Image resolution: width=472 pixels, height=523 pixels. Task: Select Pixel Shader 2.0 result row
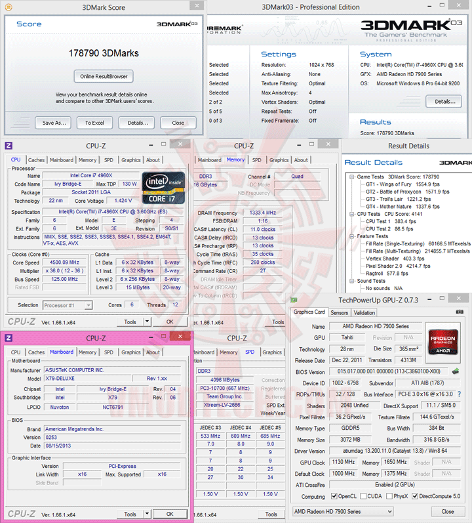(398, 266)
